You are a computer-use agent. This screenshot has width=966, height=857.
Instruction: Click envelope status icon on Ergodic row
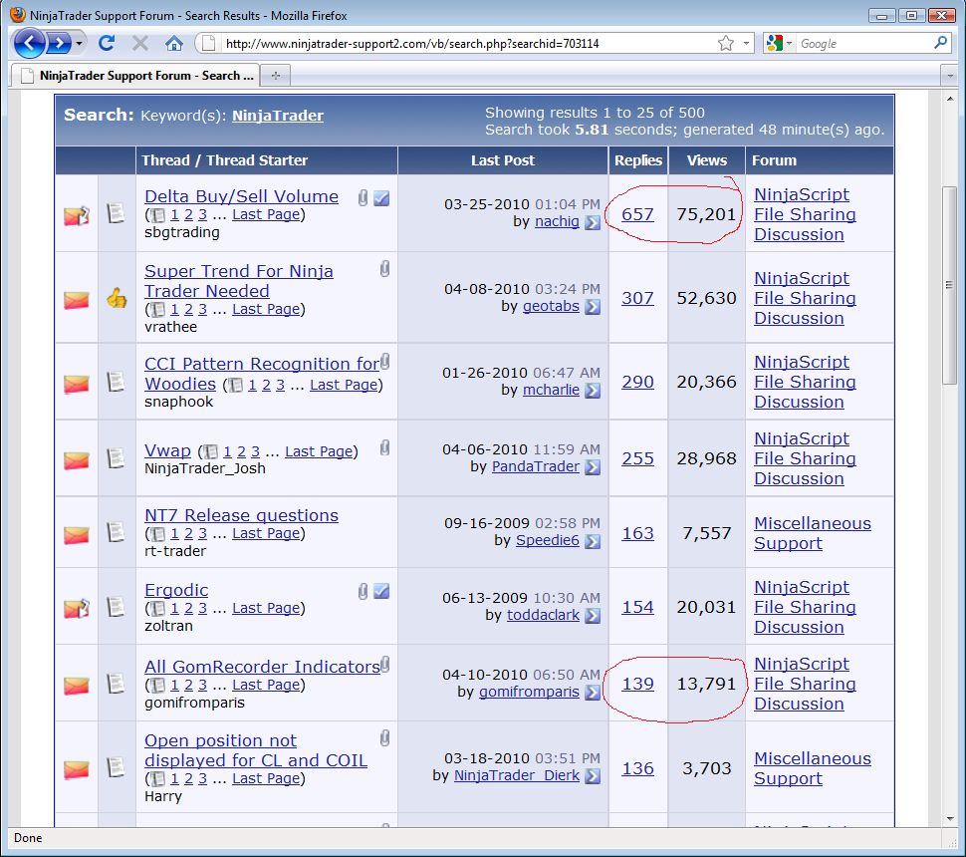pos(77,609)
